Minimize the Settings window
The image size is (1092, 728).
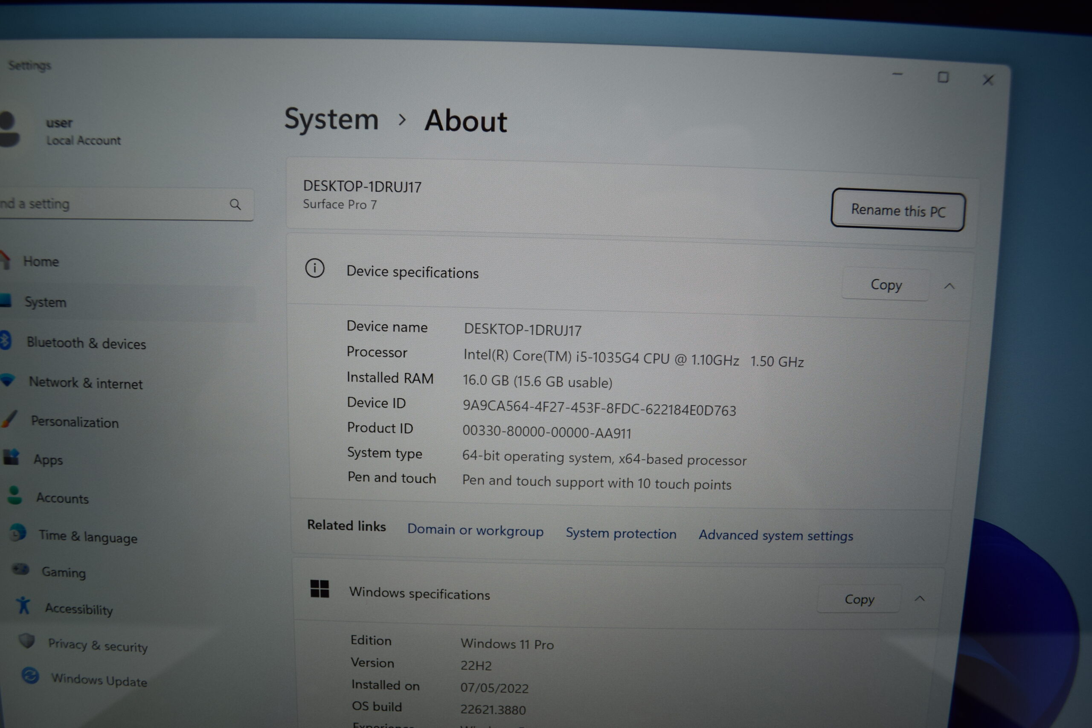point(897,74)
